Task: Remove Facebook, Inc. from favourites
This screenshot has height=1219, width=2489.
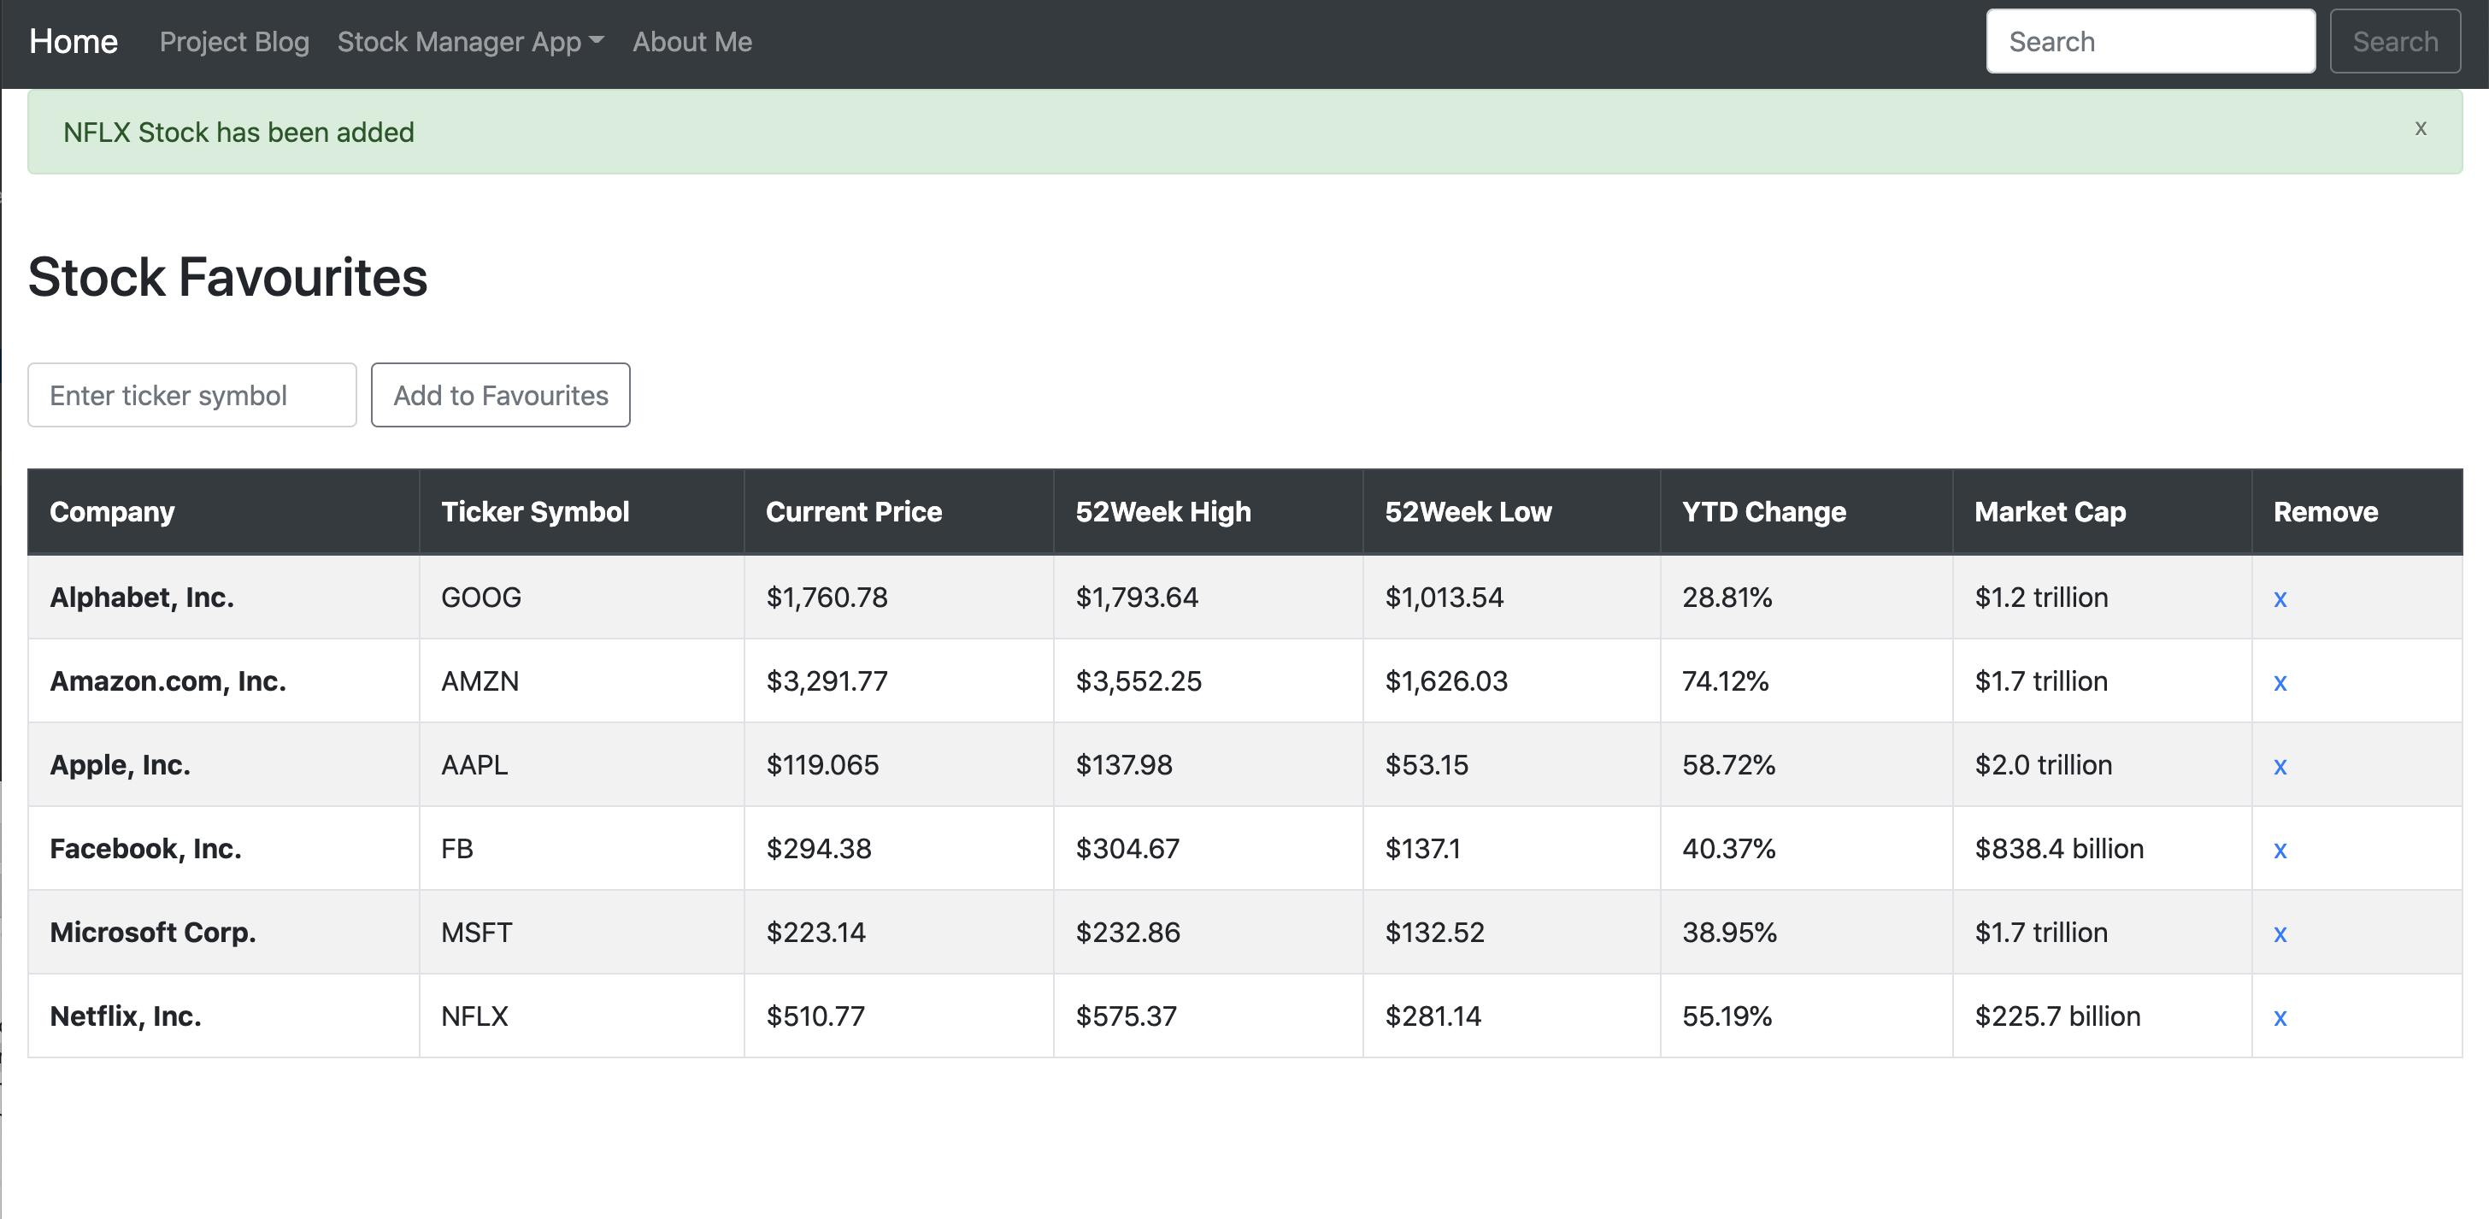Action: [x=2280, y=850]
